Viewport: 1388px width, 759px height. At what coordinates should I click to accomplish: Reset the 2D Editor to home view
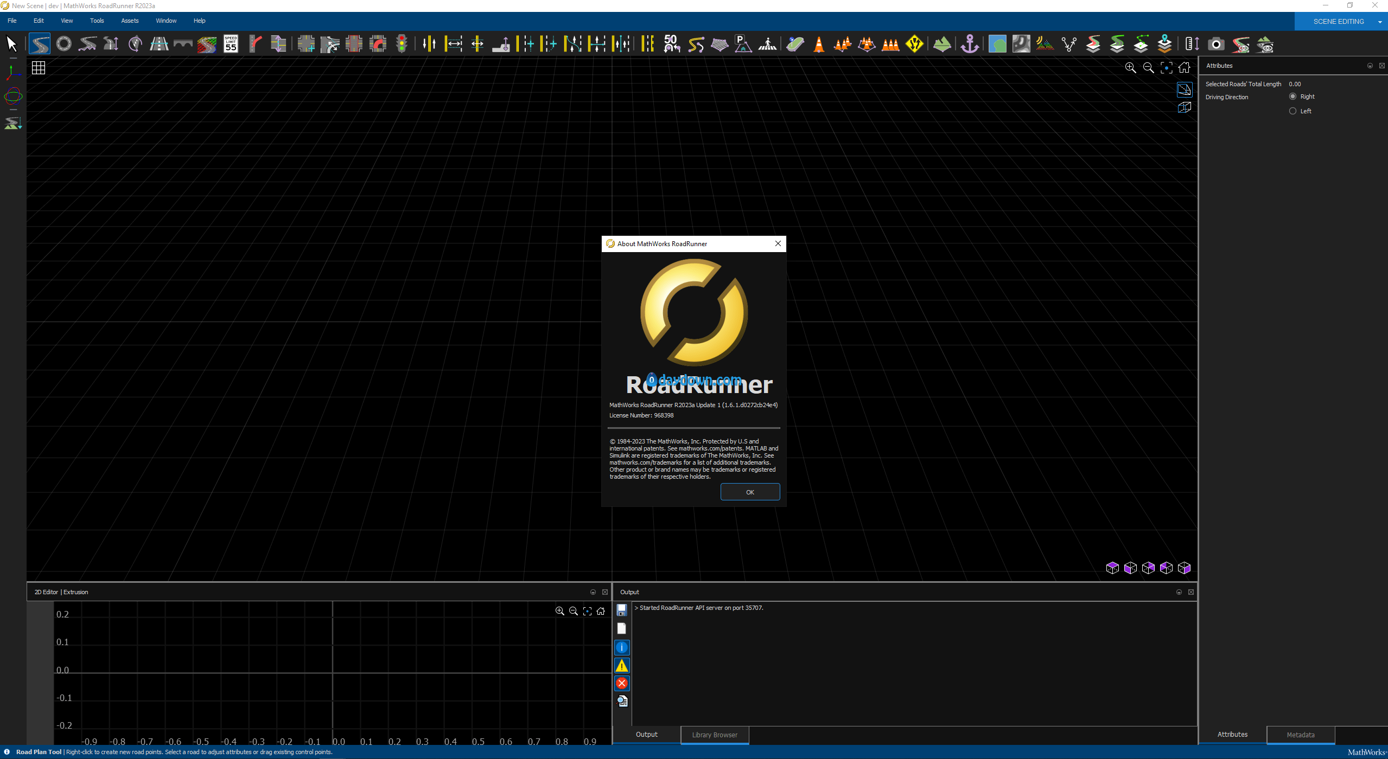601,611
